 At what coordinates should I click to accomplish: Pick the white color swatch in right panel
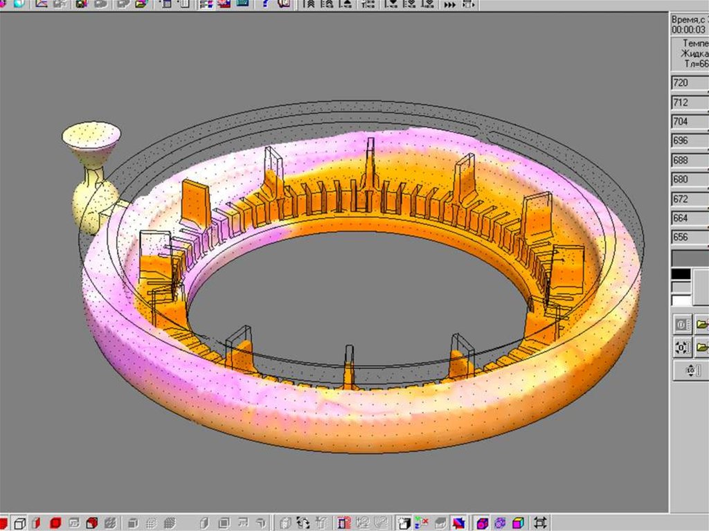pyautogui.click(x=681, y=300)
